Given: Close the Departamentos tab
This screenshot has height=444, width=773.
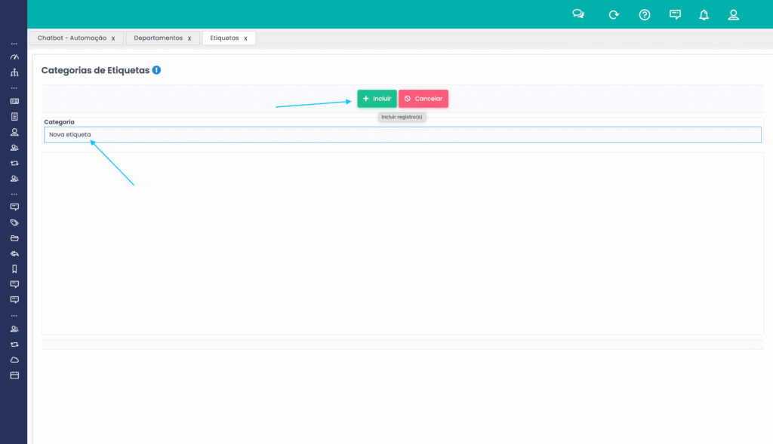Looking at the screenshot, I should pyautogui.click(x=189, y=38).
